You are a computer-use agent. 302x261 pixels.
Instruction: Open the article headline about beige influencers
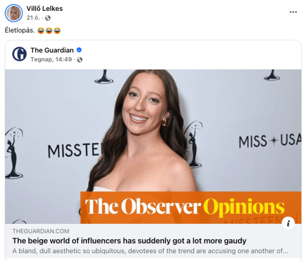coord(129,241)
